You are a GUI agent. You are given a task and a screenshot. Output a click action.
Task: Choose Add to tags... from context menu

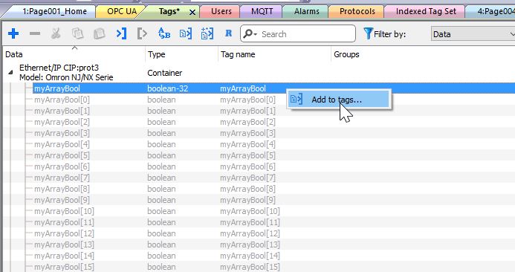point(339,99)
